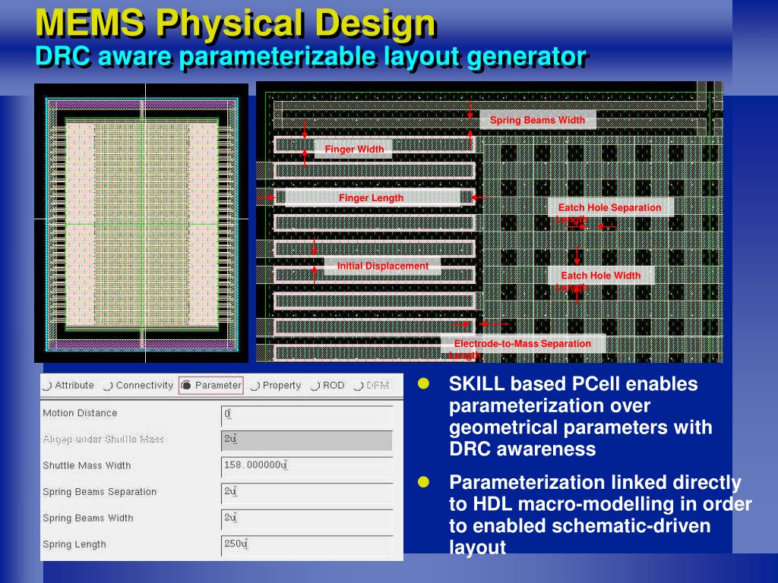Click the 'Spring Beams Separation' parameter label

point(100,492)
